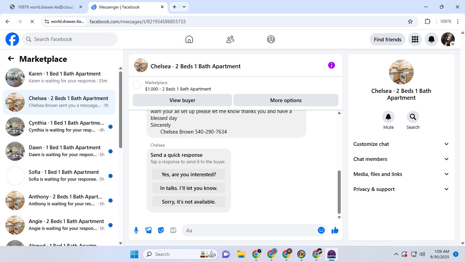Navigate back in the browser
Viewport: 465px width, 262px height.
8,22
